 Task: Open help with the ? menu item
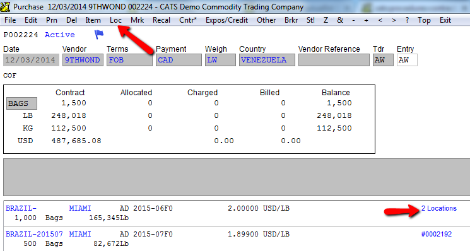coord(407,20)
